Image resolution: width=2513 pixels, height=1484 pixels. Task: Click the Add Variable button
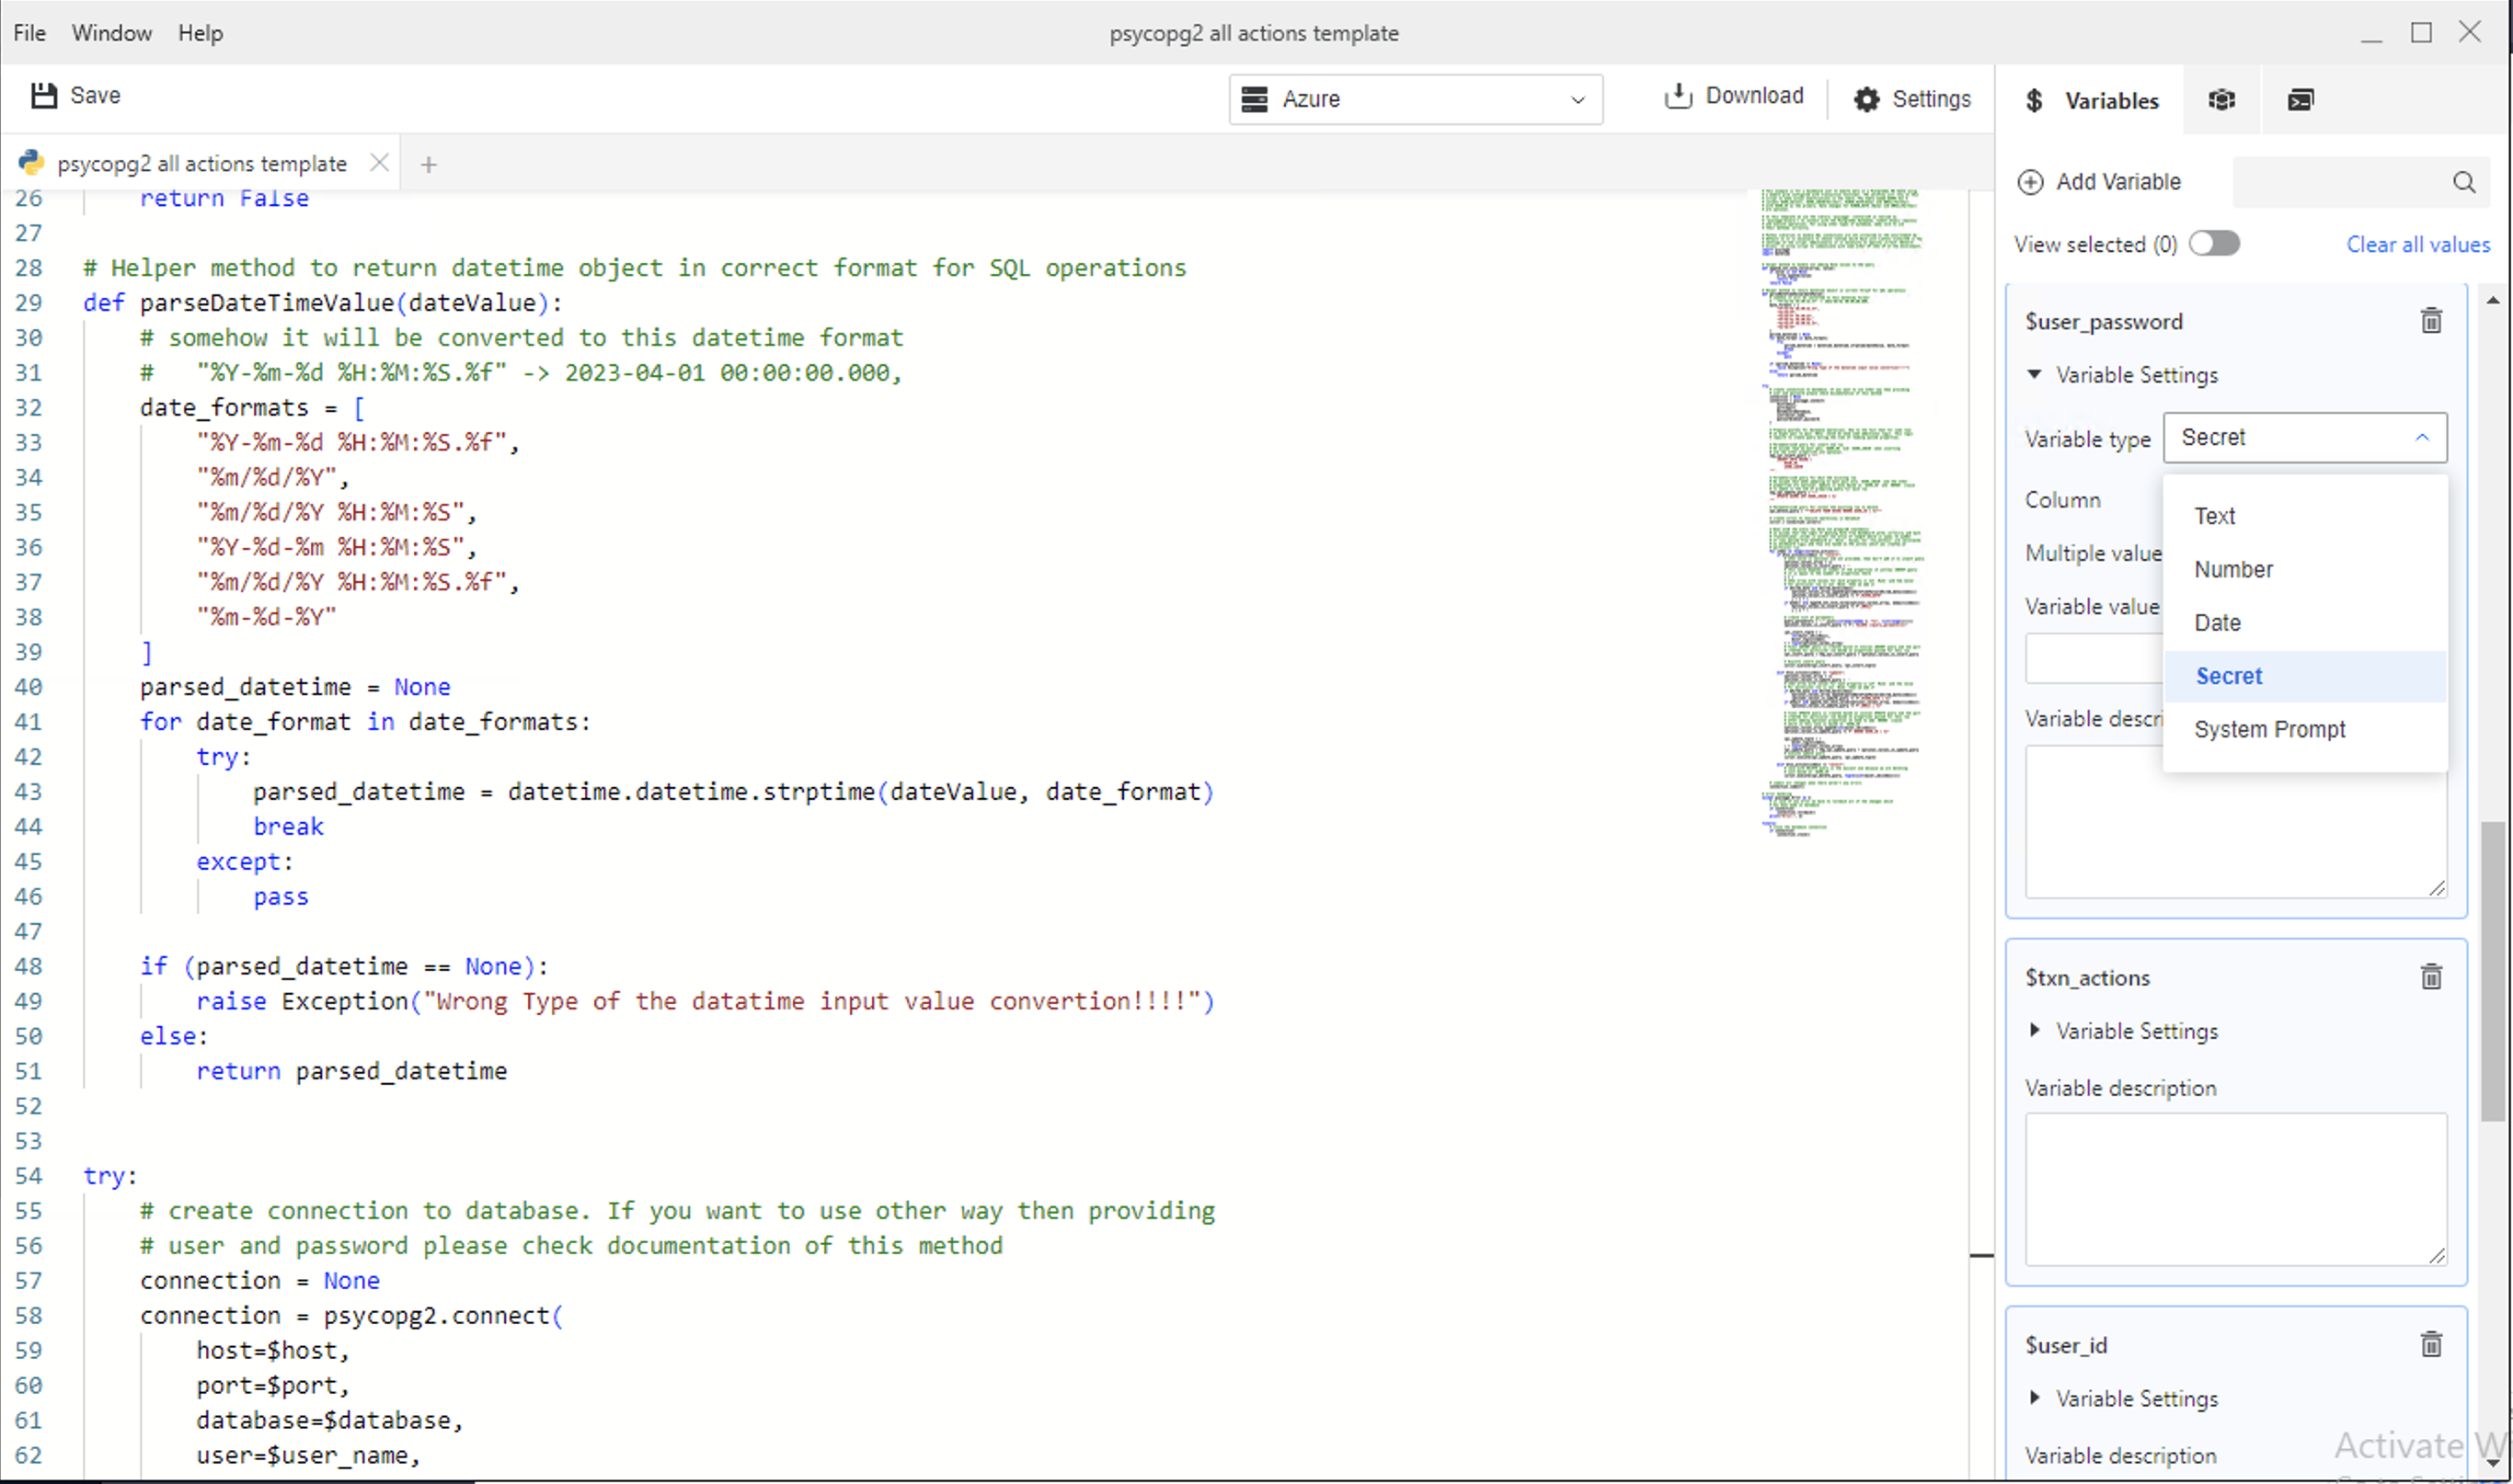(2099, 182)
